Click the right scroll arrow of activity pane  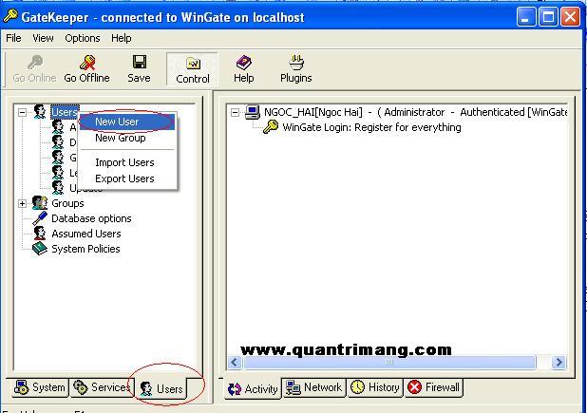pos(559,362)
